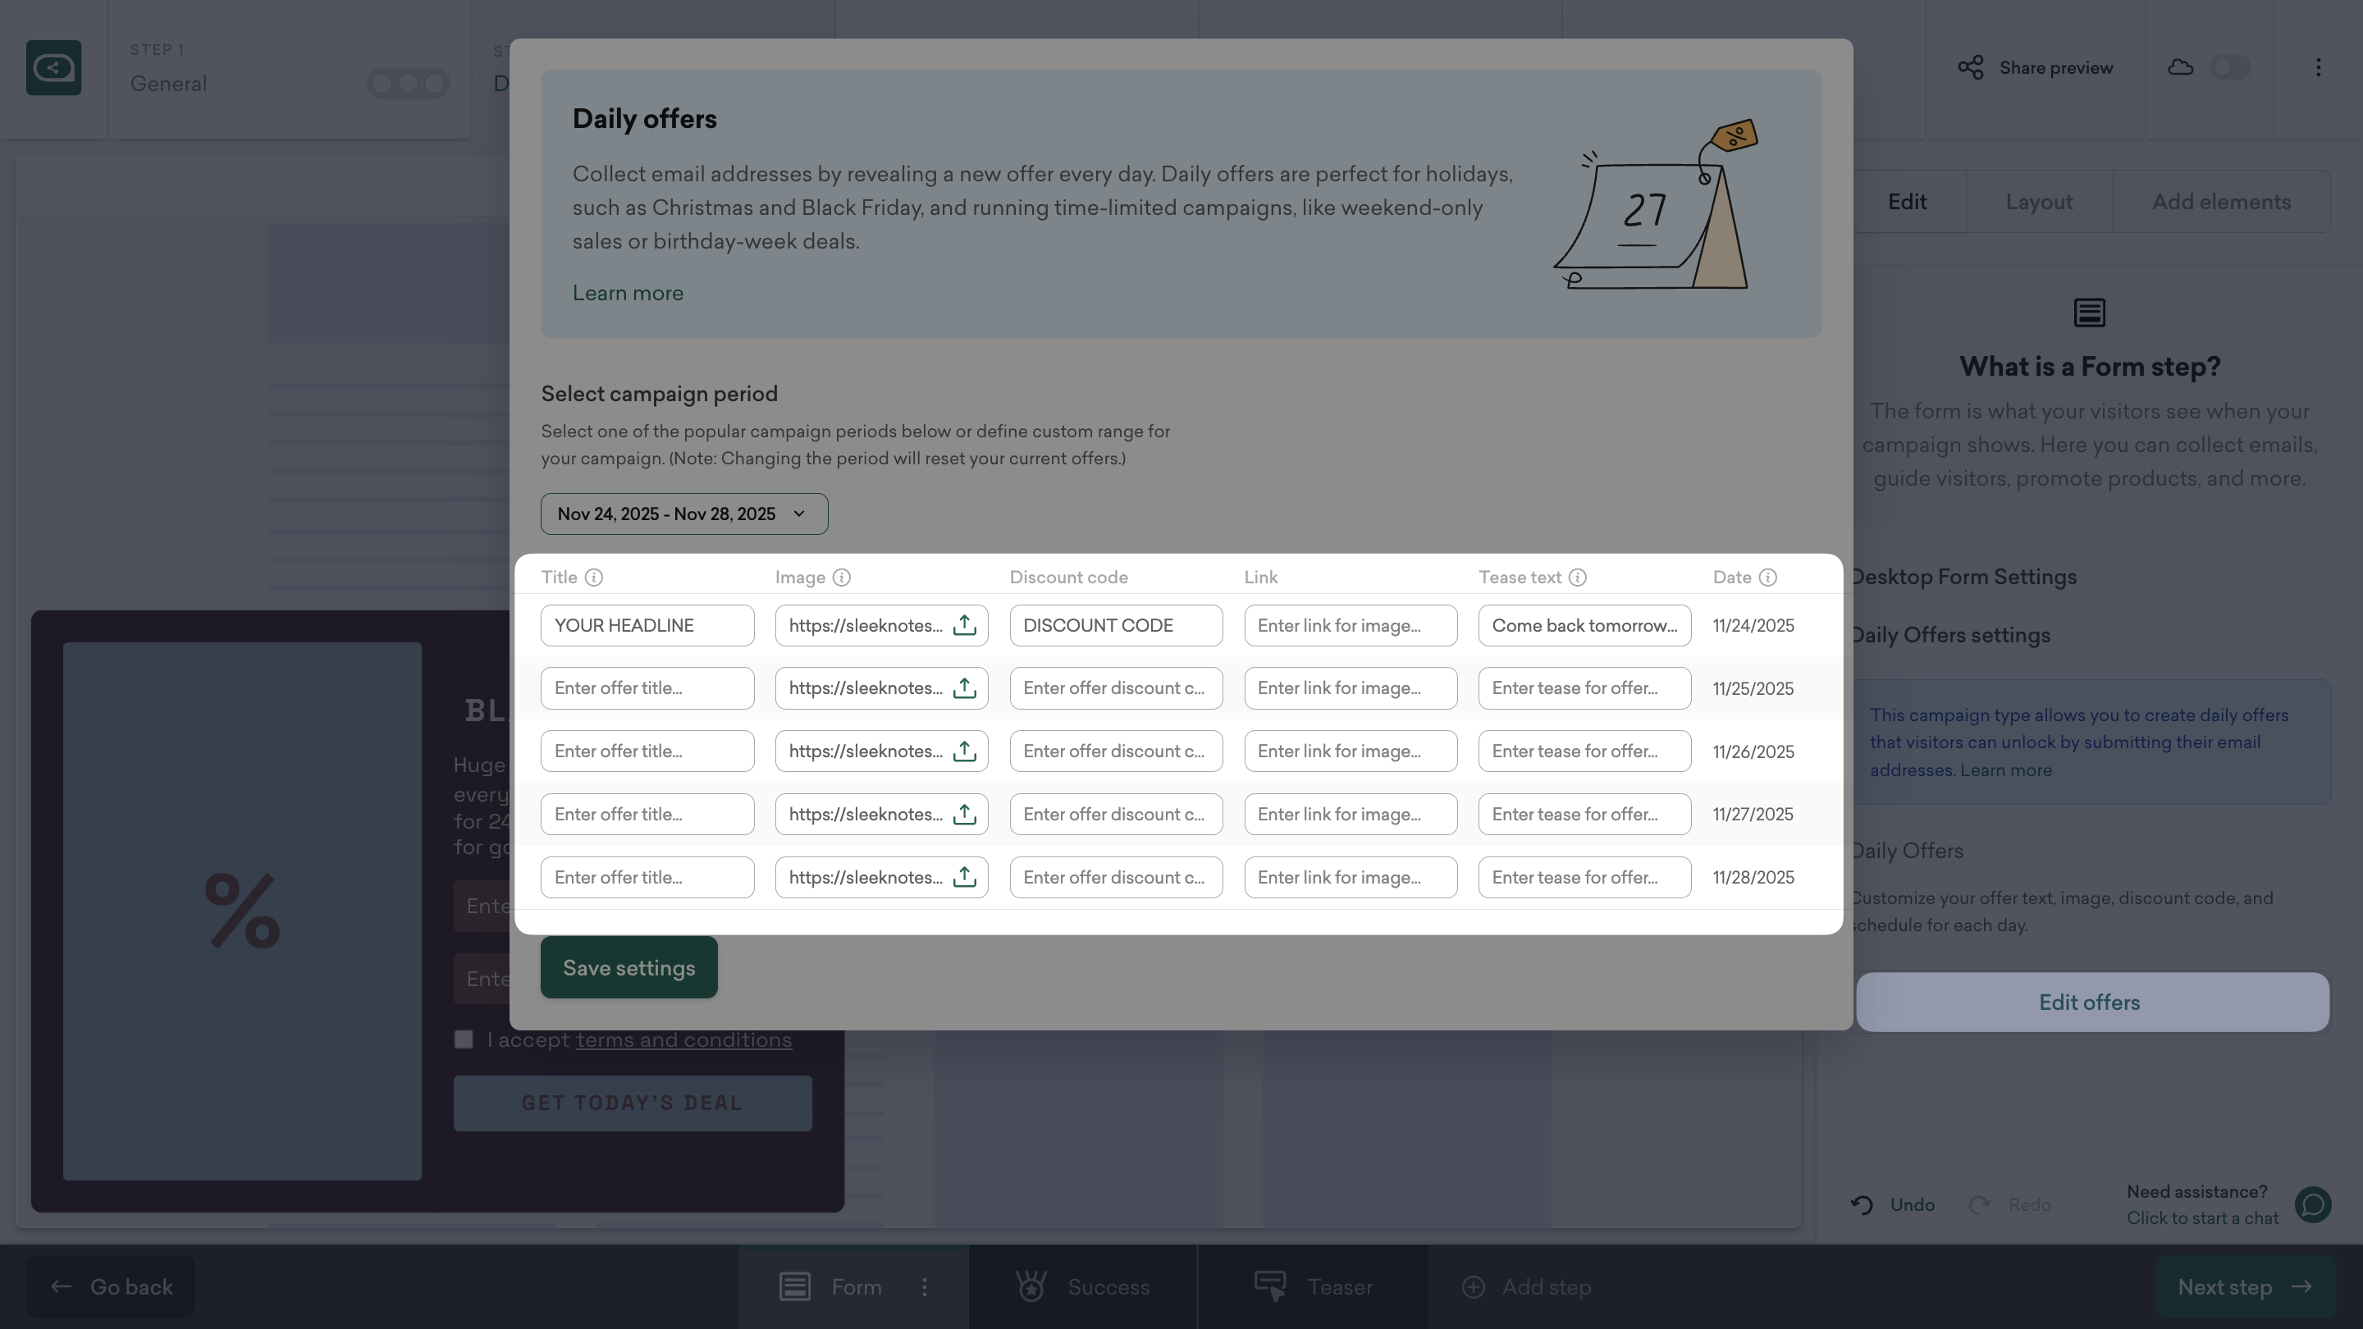Click the terms and conditions link

click(x=683, y=1039)
